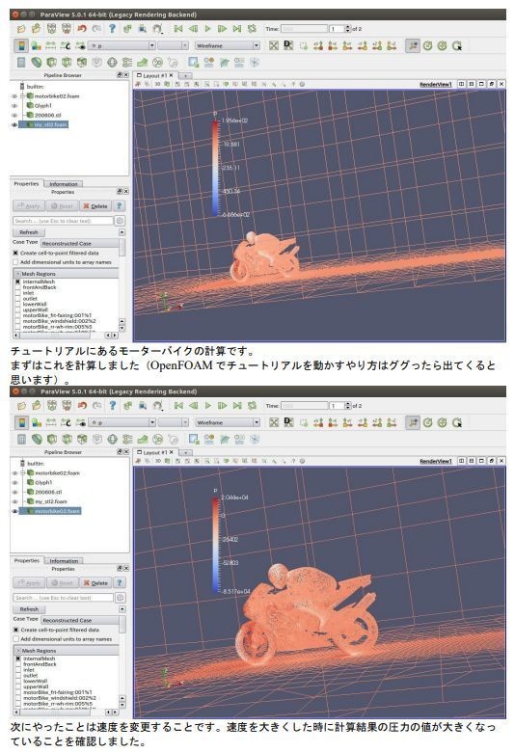Apply the Slice filter in first ParaView window
Screen dimensions: 514x753
tap(67, 63)
